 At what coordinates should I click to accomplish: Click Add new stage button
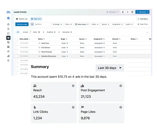tap(22, 24)
